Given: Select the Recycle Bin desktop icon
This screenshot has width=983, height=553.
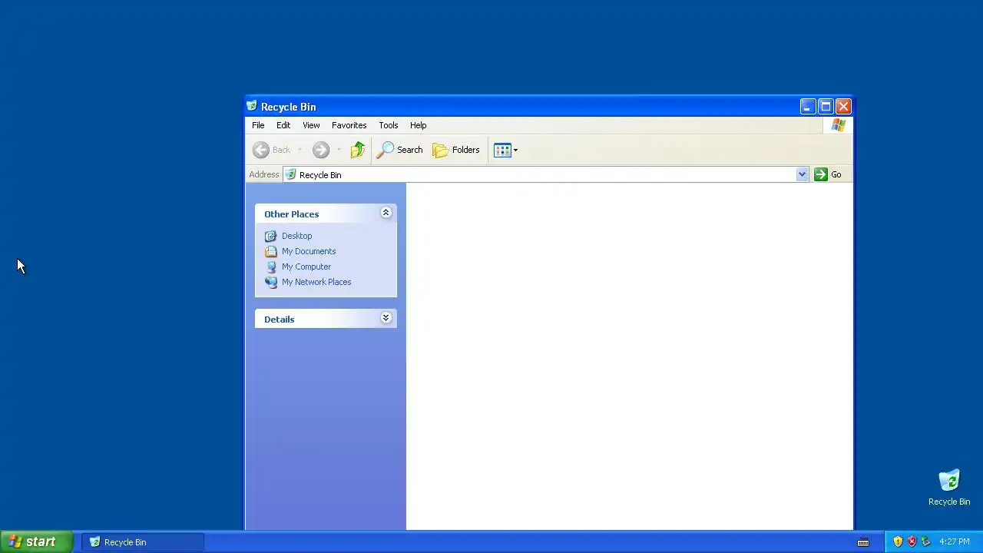Looking at the screenshot, I should point(949,488).
